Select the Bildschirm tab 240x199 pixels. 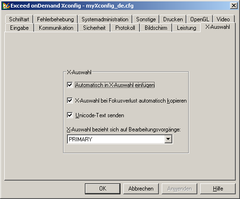click(x=156, y=28)
